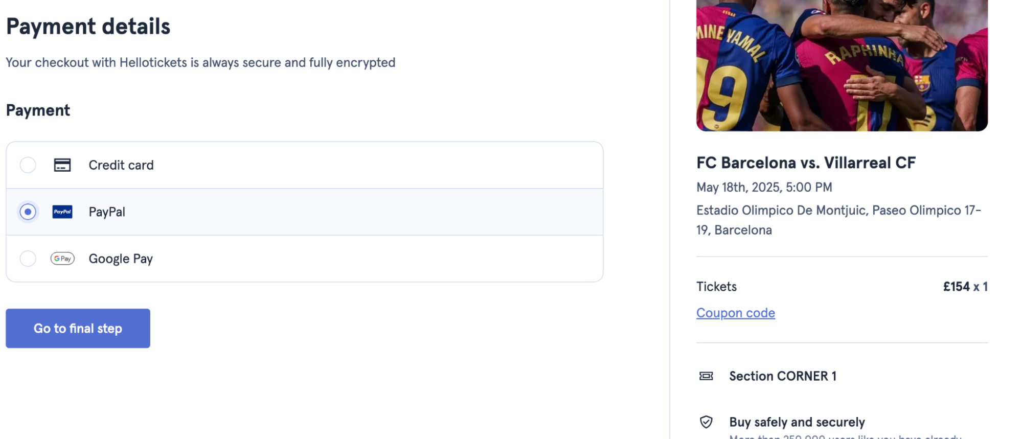Select the Credit card radio button
The image size is (1022, 439).
(28, 165)
